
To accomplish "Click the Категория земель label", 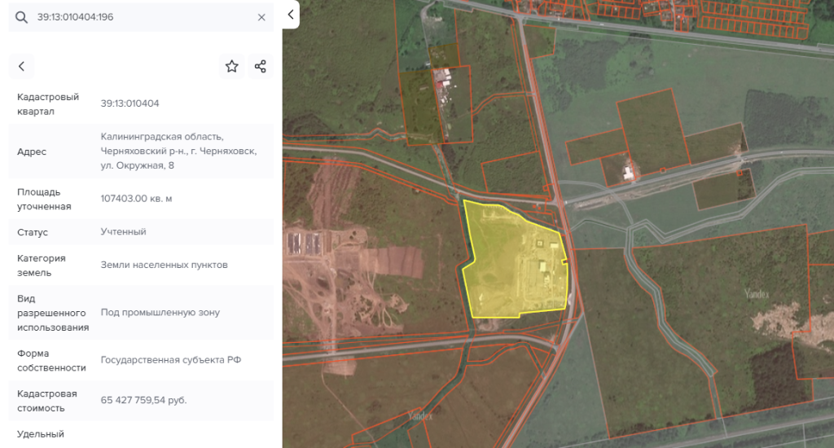I will coord(42,266).
